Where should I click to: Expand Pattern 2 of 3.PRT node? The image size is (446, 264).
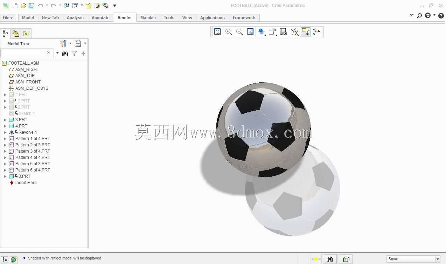pos(5,145)
